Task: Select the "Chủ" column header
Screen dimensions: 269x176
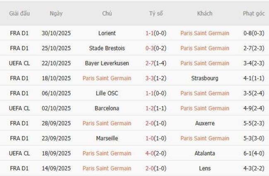Action: tap(107, 13)
